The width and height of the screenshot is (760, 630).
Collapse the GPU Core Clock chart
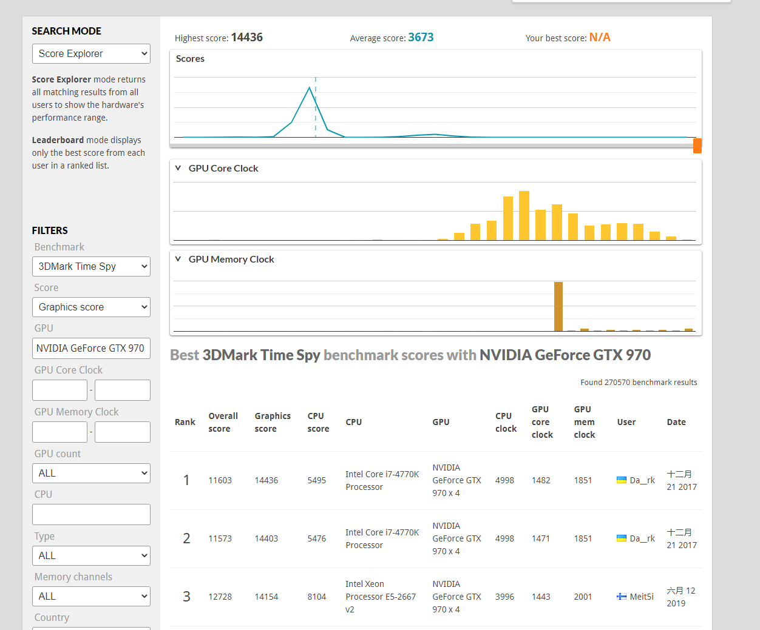pos(178,168)
